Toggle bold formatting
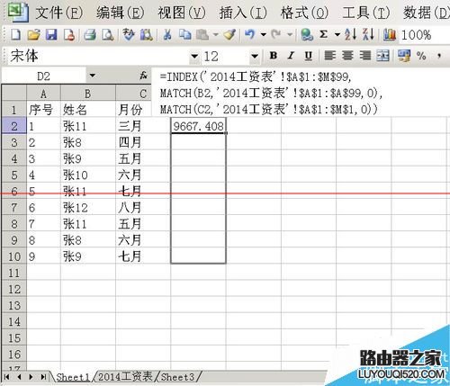The height and width of the screenshot is (386, 450). (274, 56)
